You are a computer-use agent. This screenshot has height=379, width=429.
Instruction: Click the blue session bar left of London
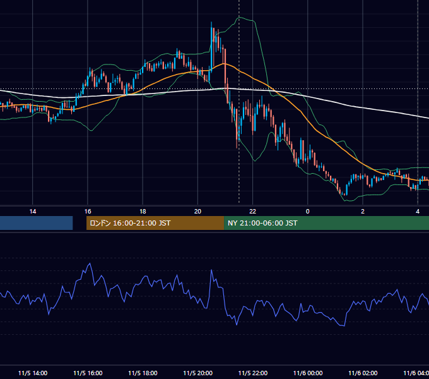[37, 223]
